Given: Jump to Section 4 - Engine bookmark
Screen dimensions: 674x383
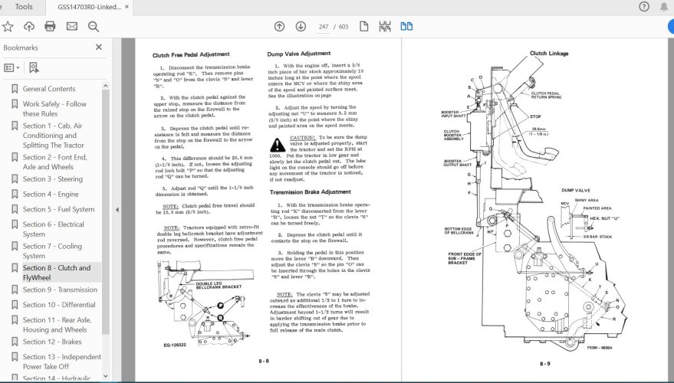Looking at the screenshot, I should tap(51, 195).
